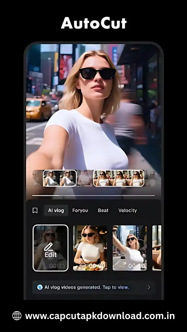Open the AI vlog videos generated notification
Image resolution: width=187 pixels, height=332 pixels.
pyautogui.click(x=93, y=287)
